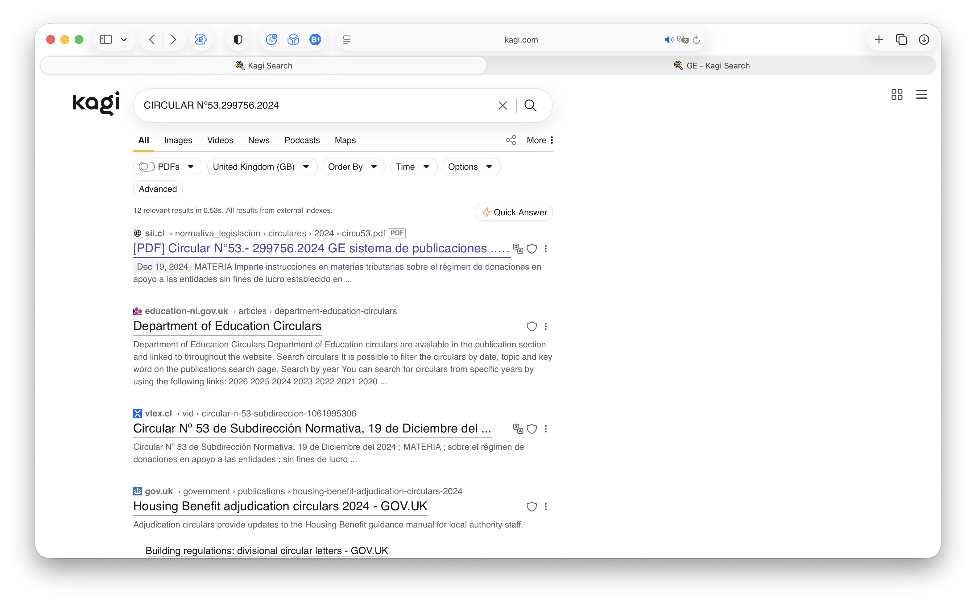Select the Maps tab
Screen dimensions: 976x604
[x=345, y=140]
